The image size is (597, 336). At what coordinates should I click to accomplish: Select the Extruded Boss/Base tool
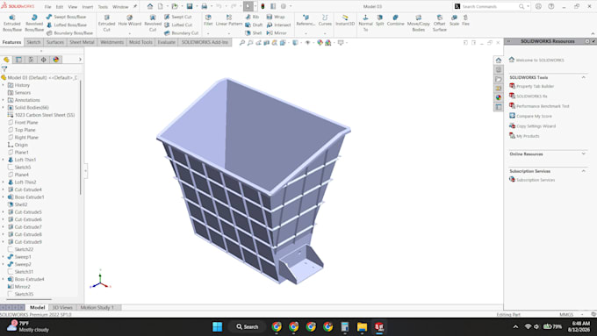12,23
